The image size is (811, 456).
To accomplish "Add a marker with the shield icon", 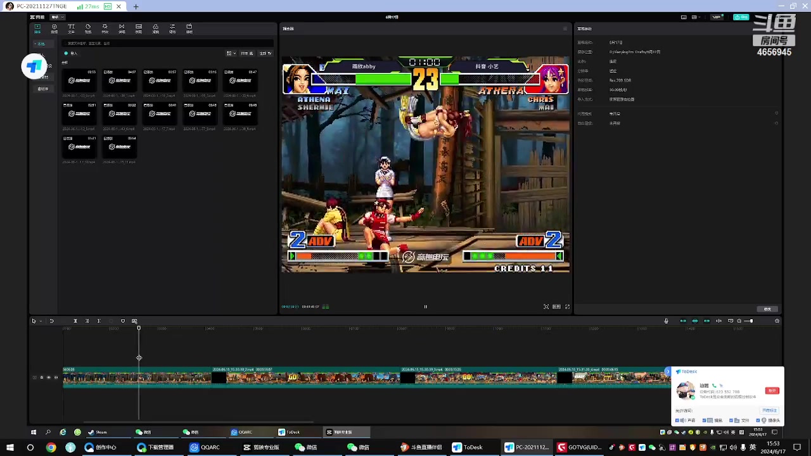I will pyautogui.click(x=123, y=321).
